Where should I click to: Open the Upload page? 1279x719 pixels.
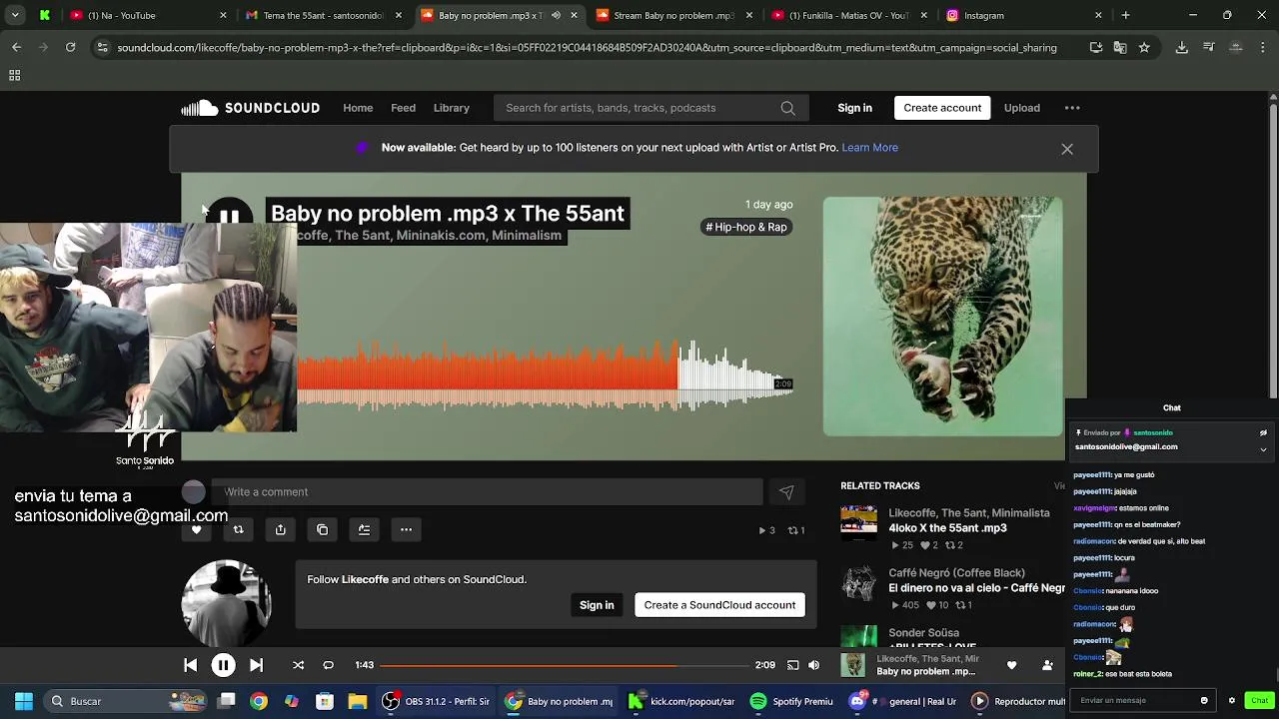(x=1021, y=108)
